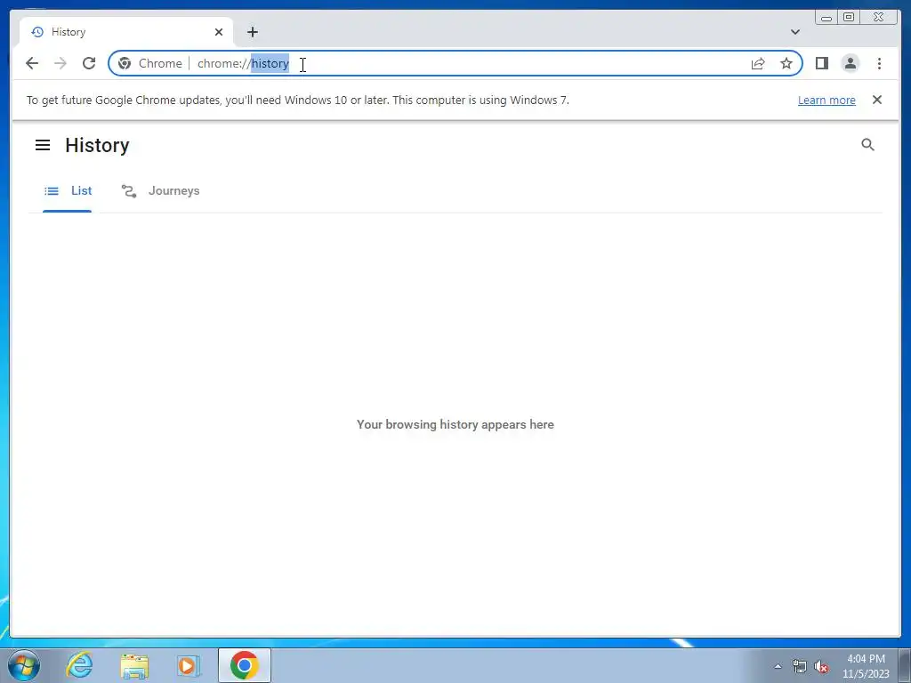Switch to the List tab
This screenshot has height=683, width=911.
click(68, 191)
